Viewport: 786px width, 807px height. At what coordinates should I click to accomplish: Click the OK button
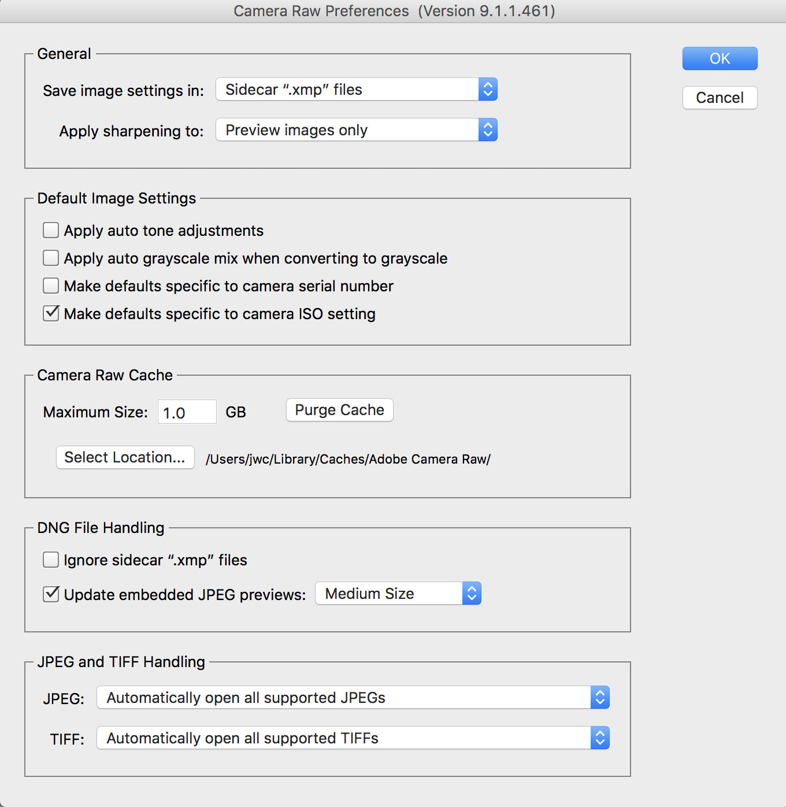[720, 58]
